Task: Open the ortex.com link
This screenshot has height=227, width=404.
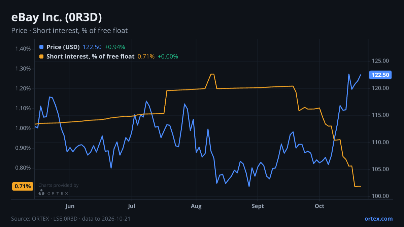Action: (378, 219)
